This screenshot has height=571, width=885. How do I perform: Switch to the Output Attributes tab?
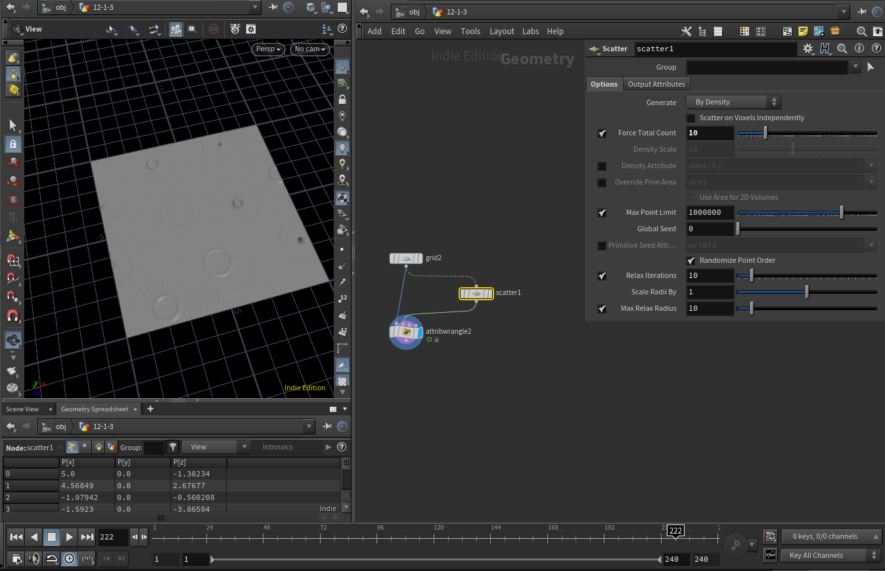click(656, 84)
